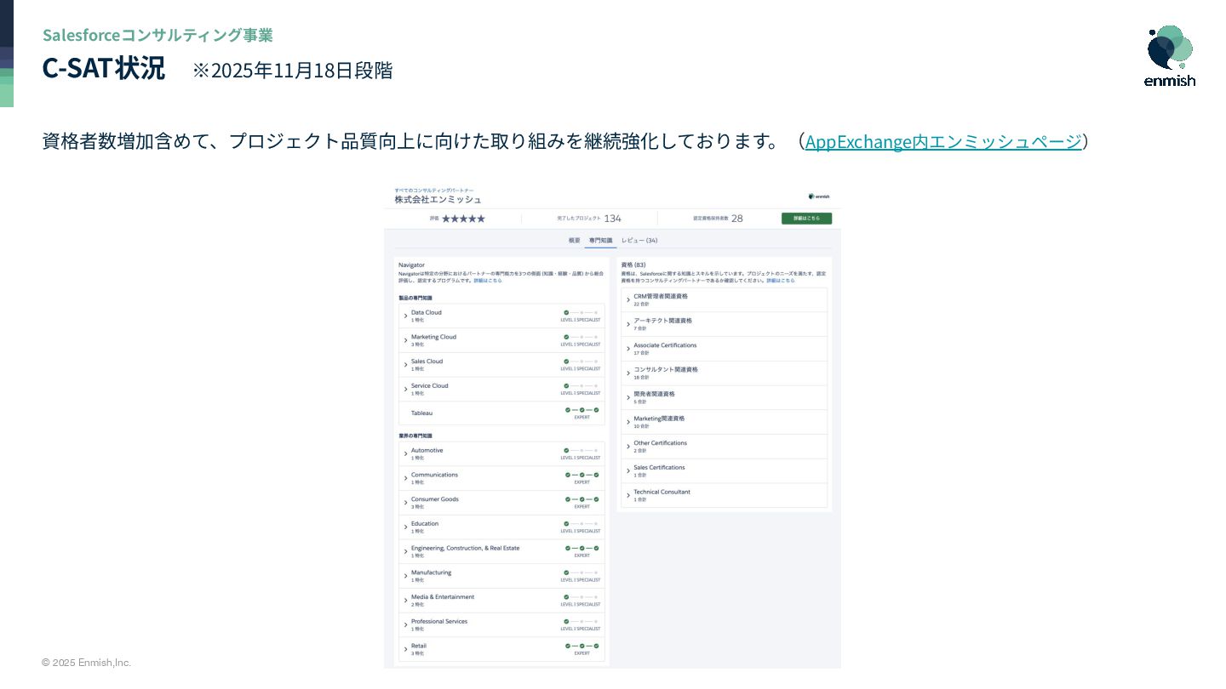
Task: Expand the Media & Entertainment row chevron
Action: coord(405,601)
